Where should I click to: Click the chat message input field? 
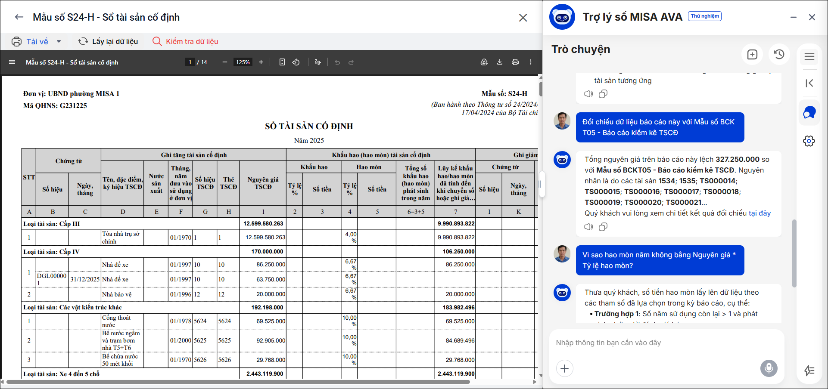pos(666,343)
